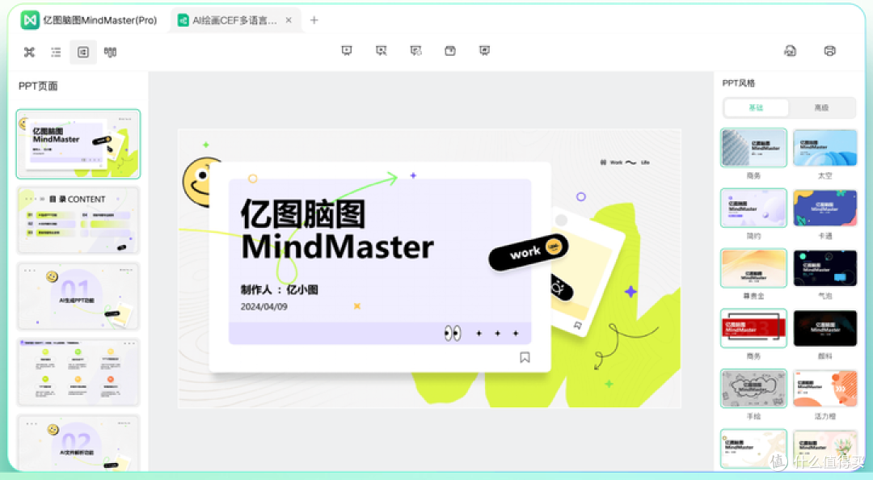Image resolution: width=873 pixels, height=480 pixels.
Task: Apply the red banner 商务 style
Action: coord(753,328)
